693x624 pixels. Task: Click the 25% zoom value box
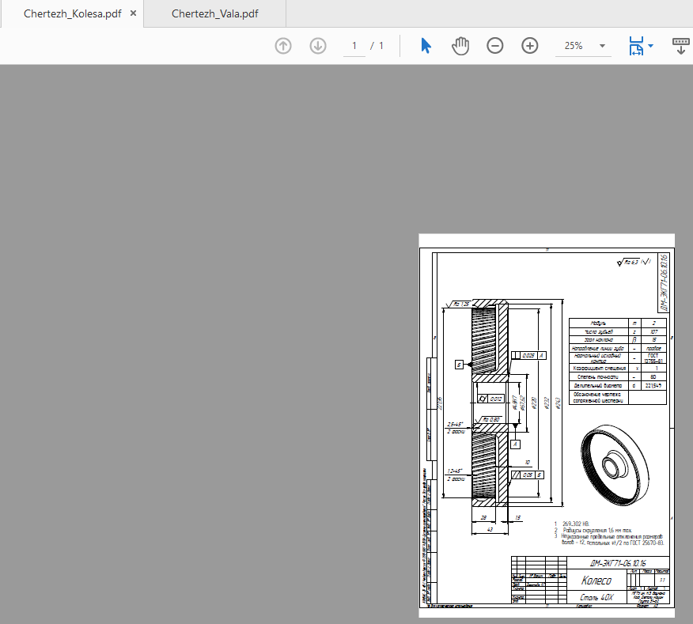point(574,46)
